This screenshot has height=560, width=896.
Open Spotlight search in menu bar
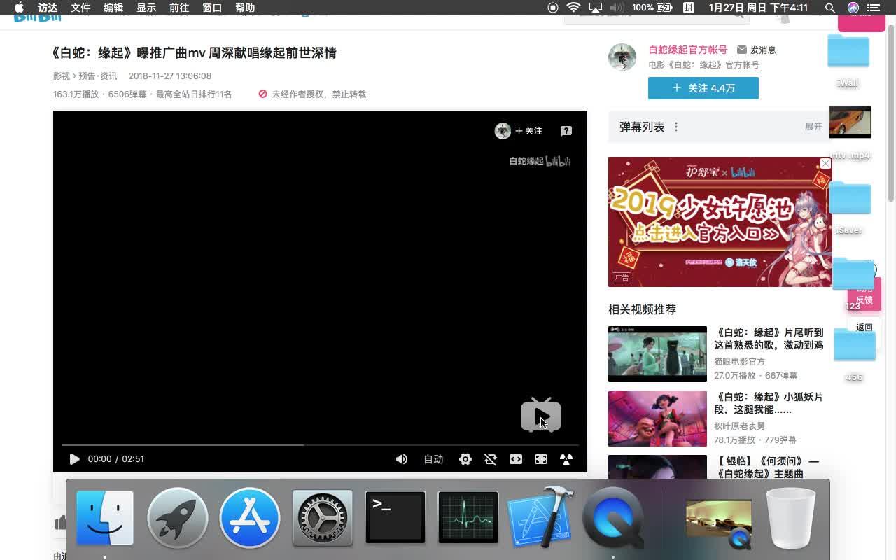830,8
